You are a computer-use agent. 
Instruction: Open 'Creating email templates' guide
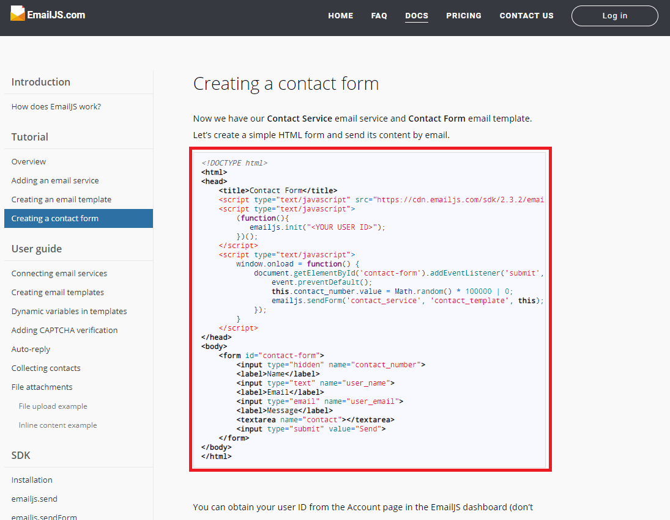click(x=58, y=292)
